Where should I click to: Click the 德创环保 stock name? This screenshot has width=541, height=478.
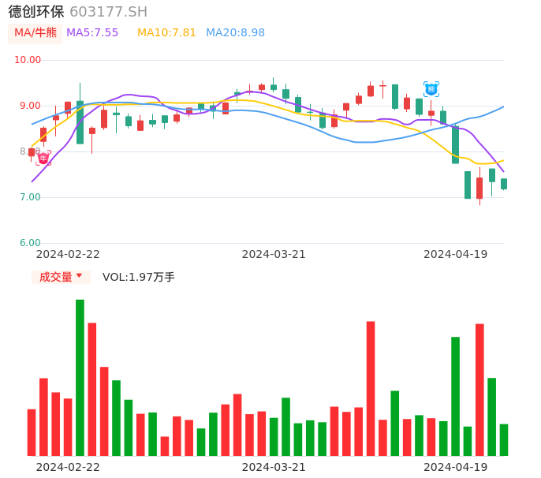point(36,12)
